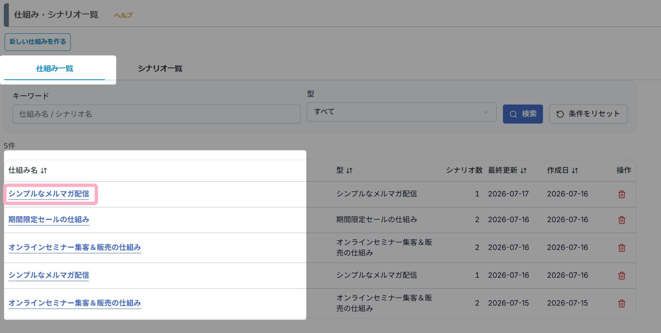Viewport: 661px width, 333px height.
Task: Open the 型 dropdown showing すべて
Action: pos(401,112)
